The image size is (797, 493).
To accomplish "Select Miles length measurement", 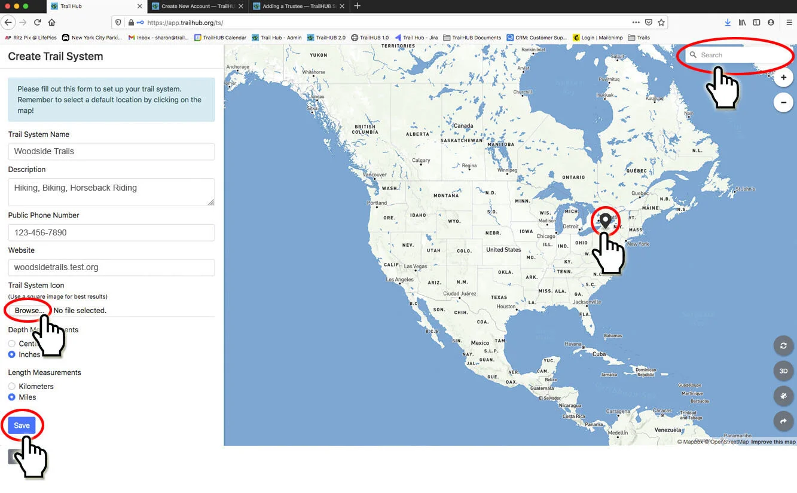I will pyautogui.click(x=12, y=397).
